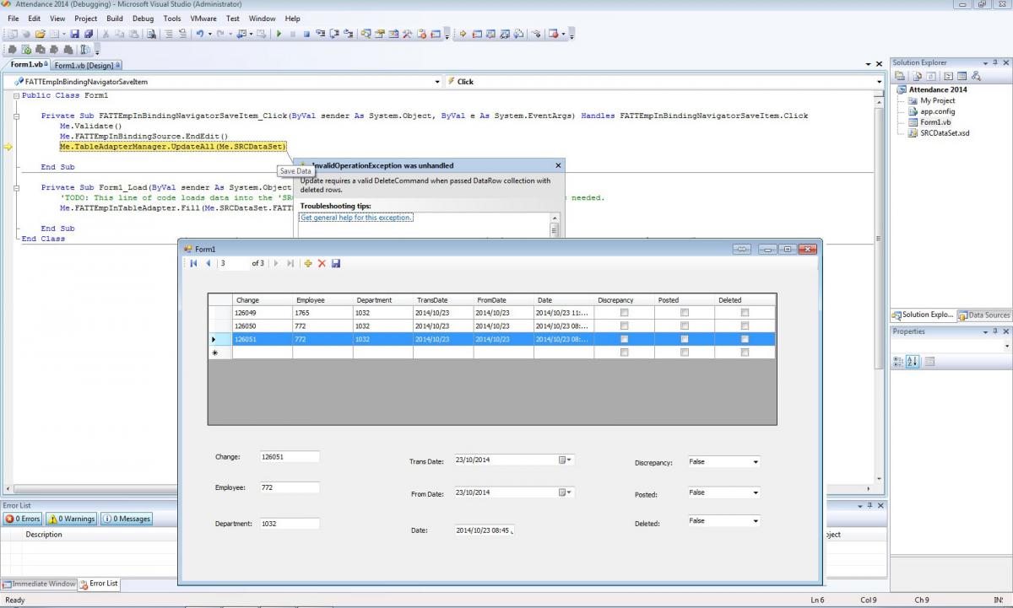The image size is (1013, 608).
Task: Click the exception tips vertical scrollbar
Action: 555,223
